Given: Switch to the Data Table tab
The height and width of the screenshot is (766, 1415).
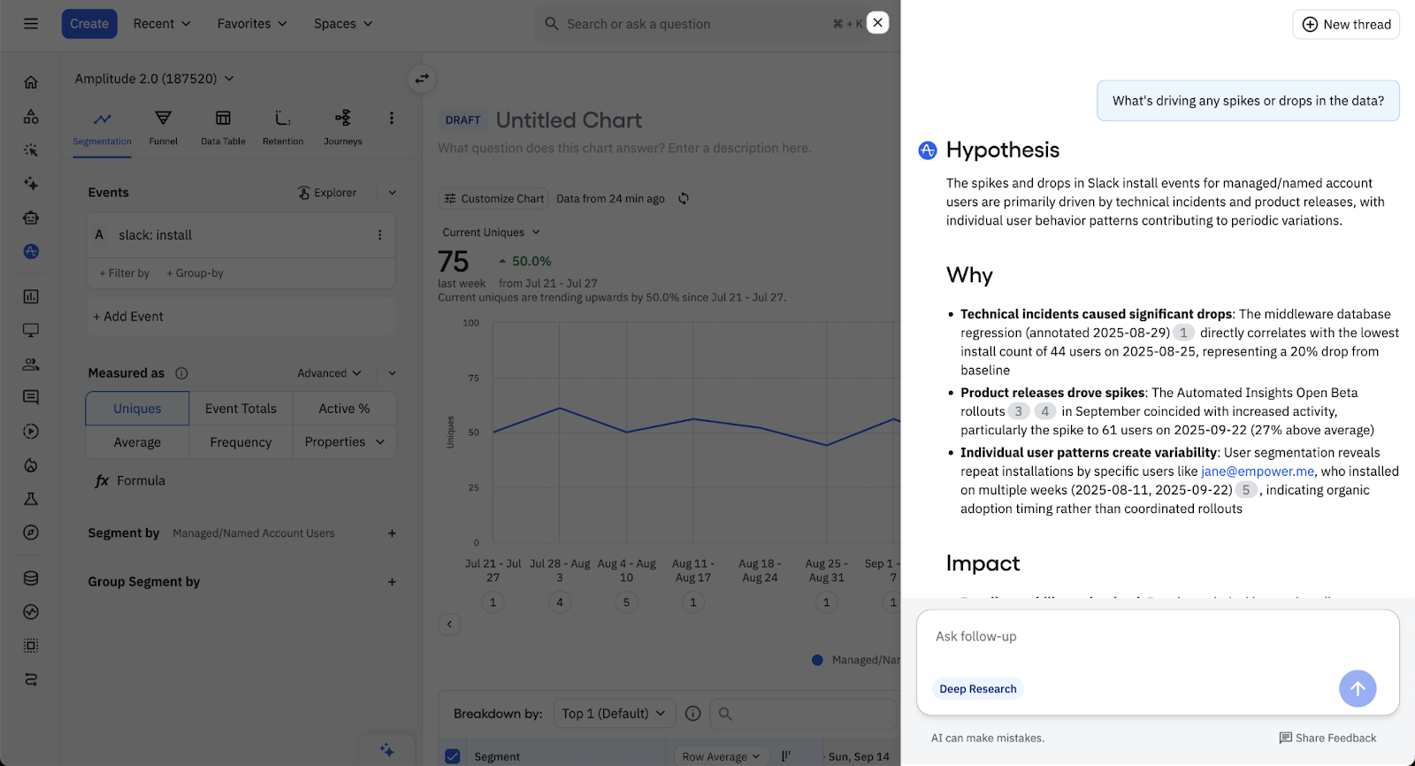Looking at the screenshot, I should coord(223,128).
